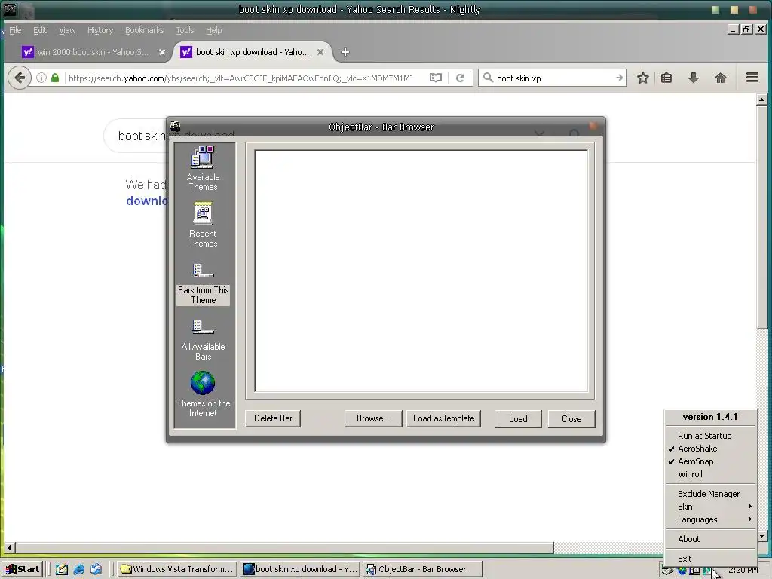
Task: Toggle AeroShake option off
Action: coord(710,449)
